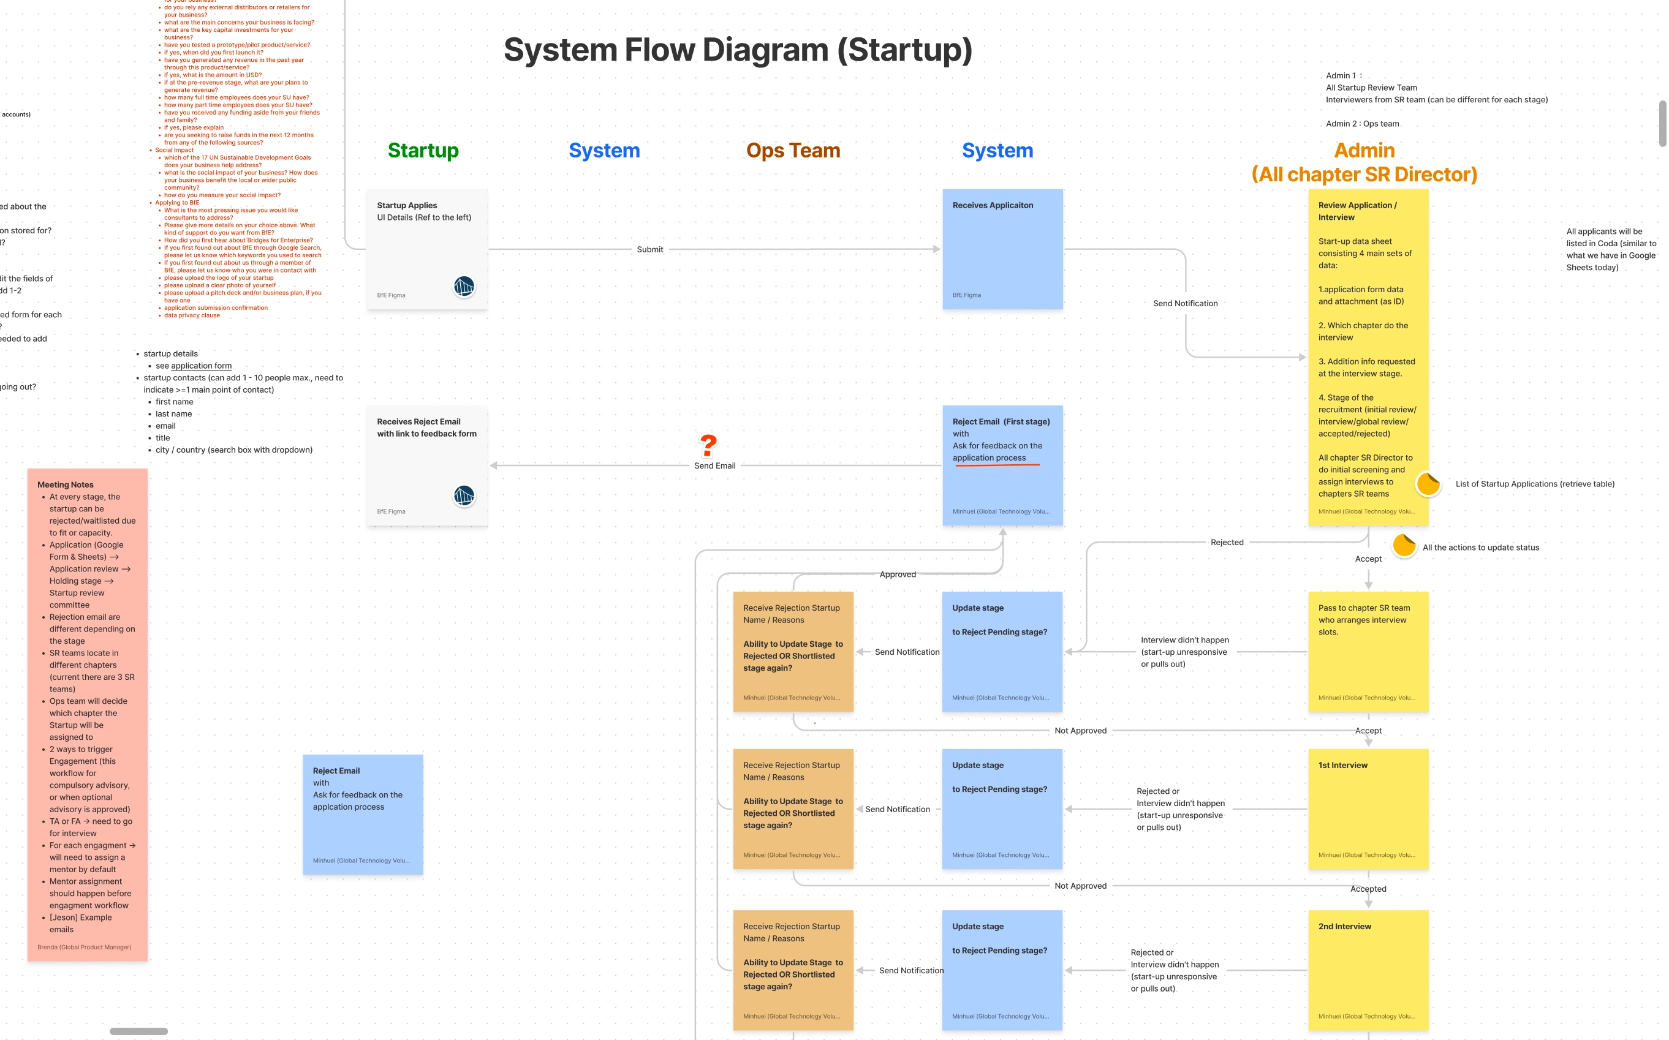Click the city / country bullet text
1669x1040 pixels.
point(234,450)
